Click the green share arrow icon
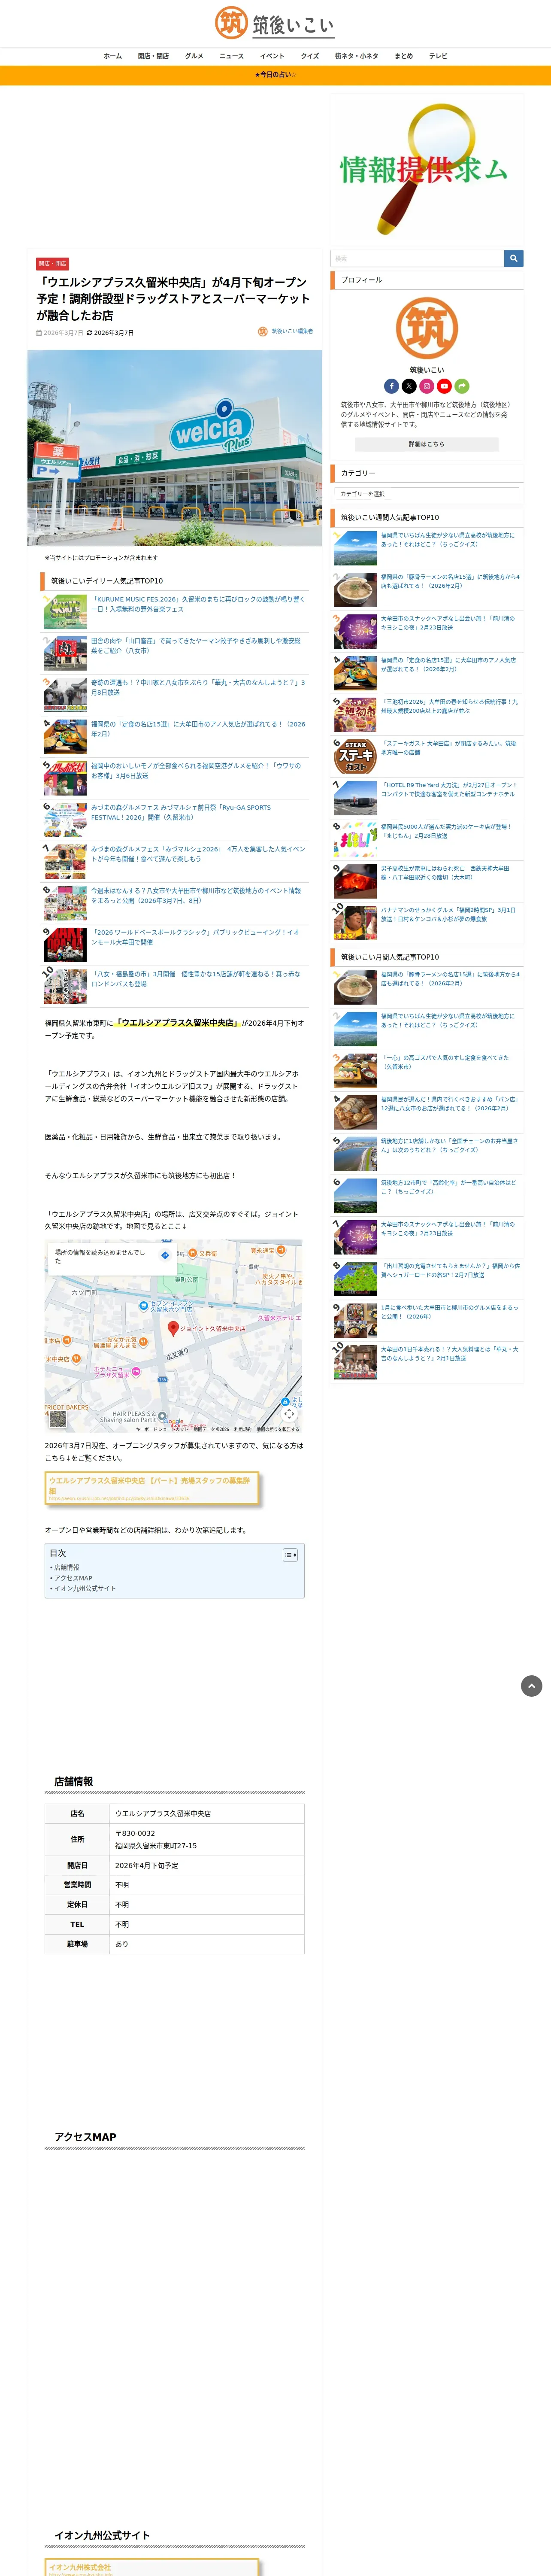The width and height of the screenshot is (551, 2576). [x=462, y=386]
